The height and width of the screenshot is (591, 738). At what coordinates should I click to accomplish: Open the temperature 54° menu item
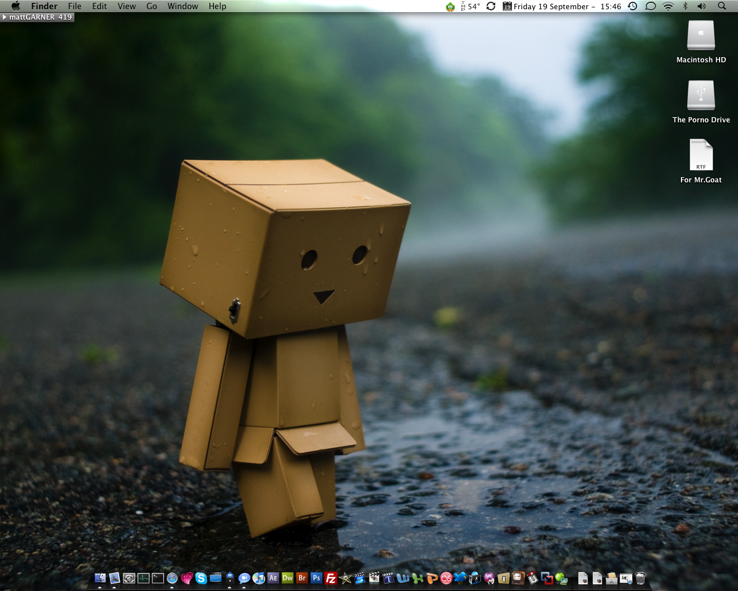coord(470,6)
